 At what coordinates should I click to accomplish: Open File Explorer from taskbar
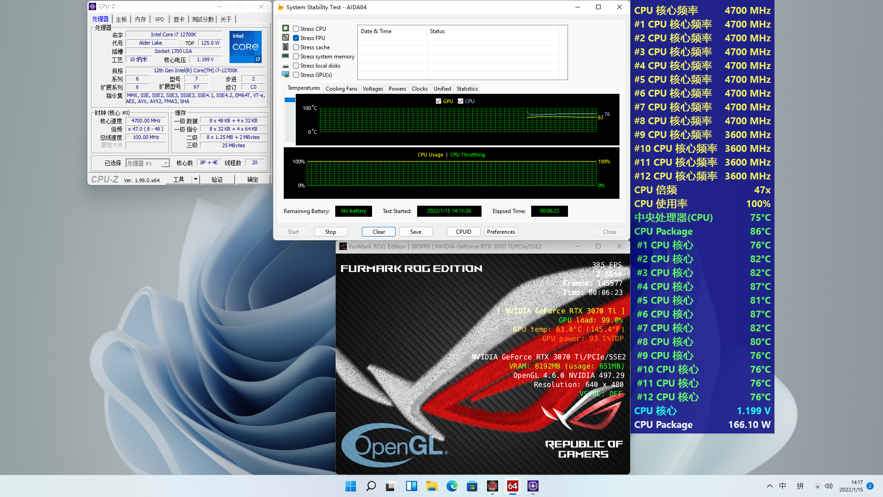[x=431, y=486]
